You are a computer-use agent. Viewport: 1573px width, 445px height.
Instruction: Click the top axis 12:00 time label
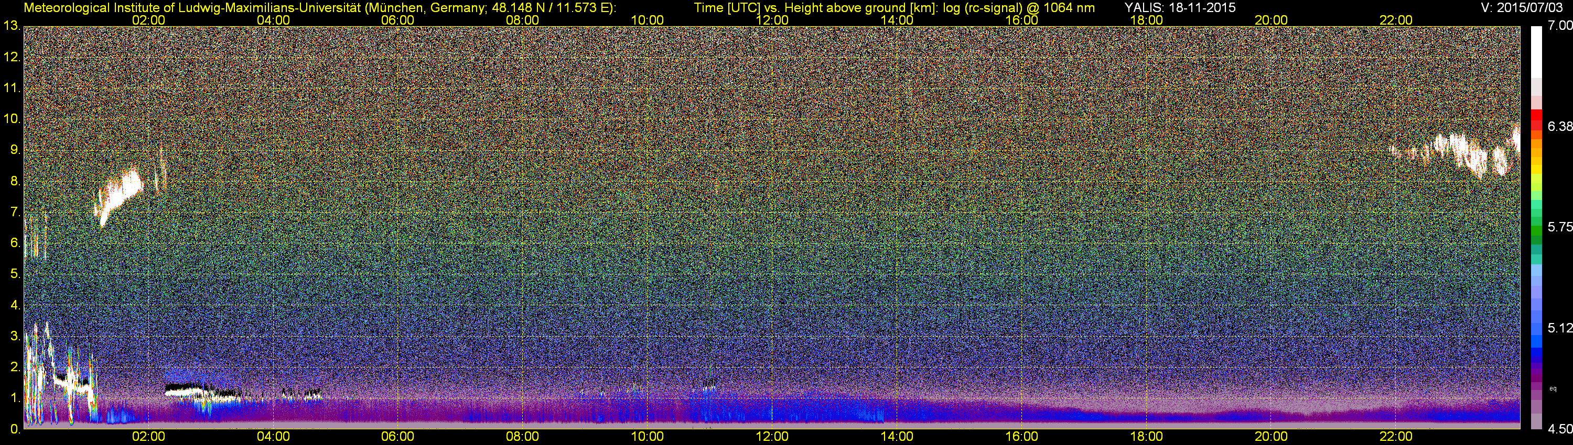(x=772, y=20)
